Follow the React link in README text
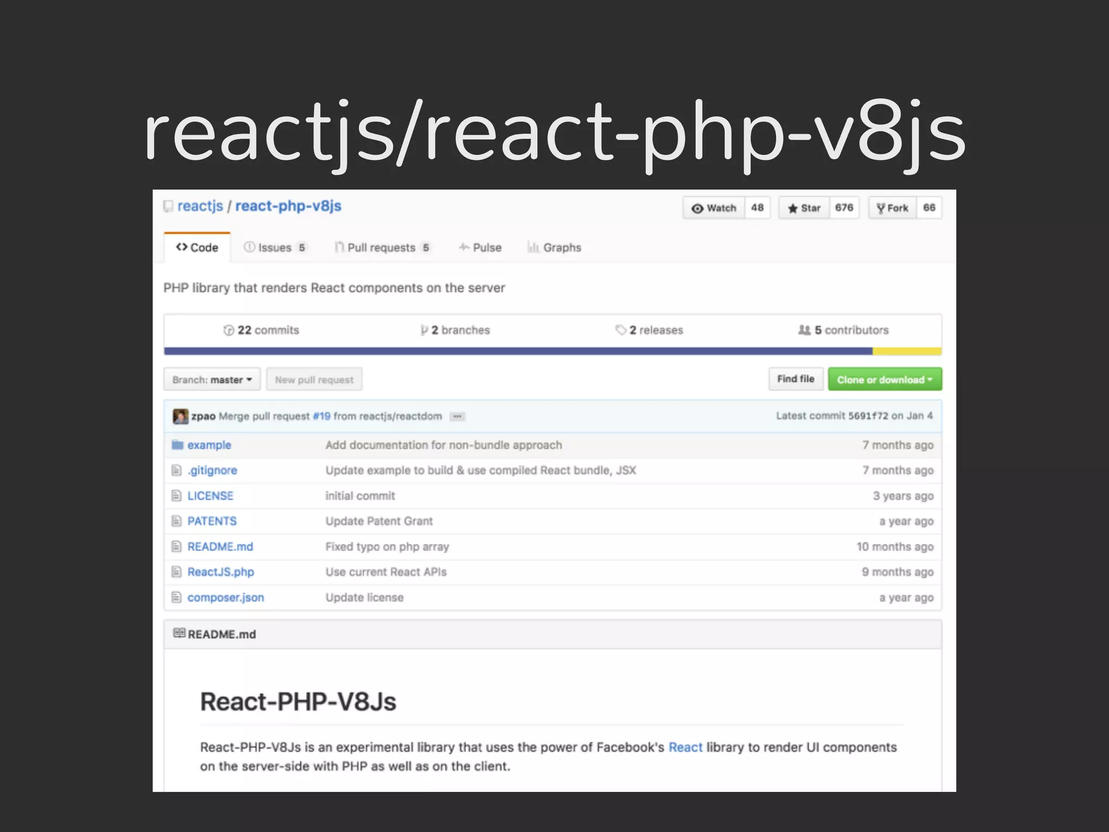This screenshot has width=1109, height=832. tap(686, 747)
